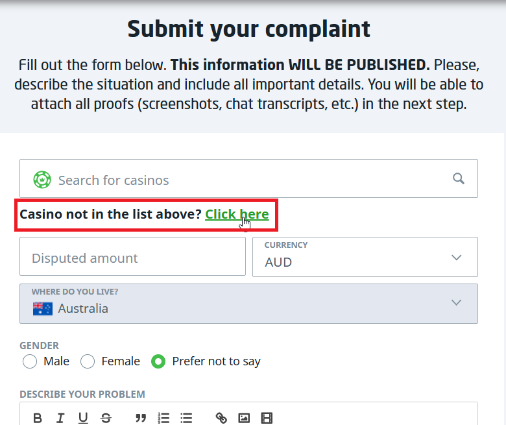Apply strikethrough formatting
The height and width of the screenshot is (425, 506).
pyautogui.click(x=106, y=419)
